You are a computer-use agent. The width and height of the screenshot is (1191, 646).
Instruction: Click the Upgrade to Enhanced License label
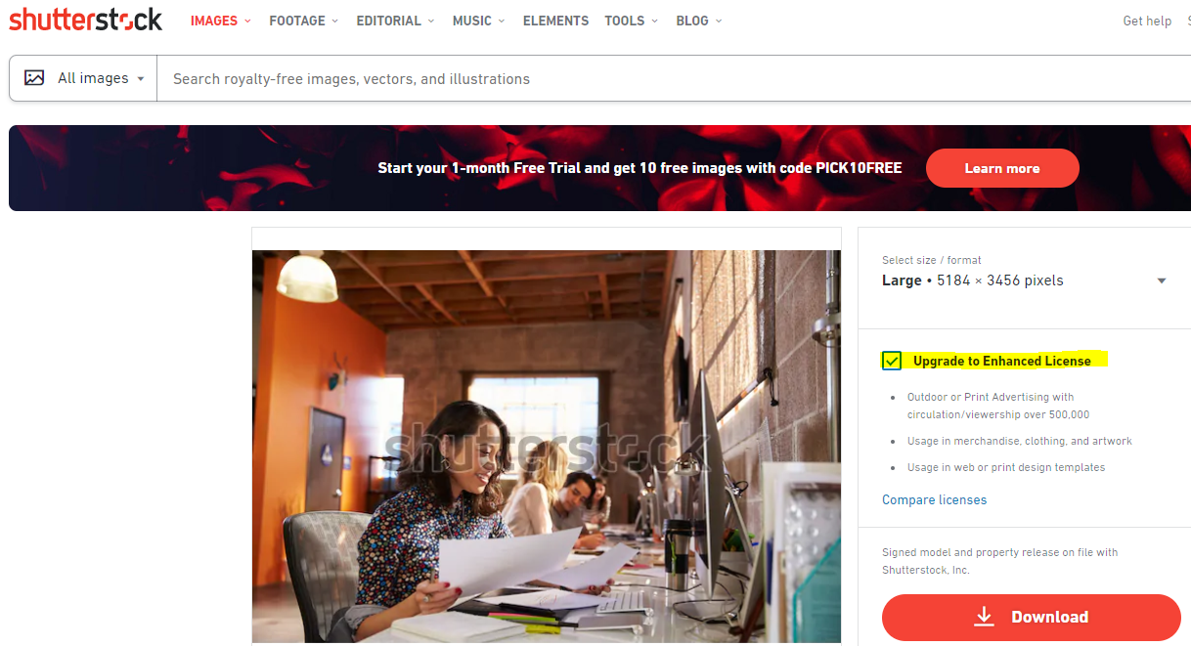click(1002, 361)
